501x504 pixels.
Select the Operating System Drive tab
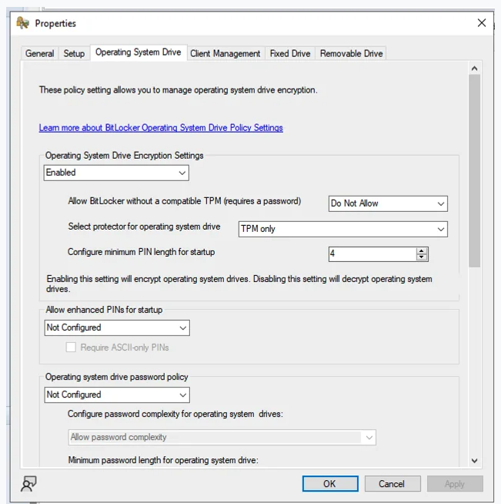tap(139, 52)
